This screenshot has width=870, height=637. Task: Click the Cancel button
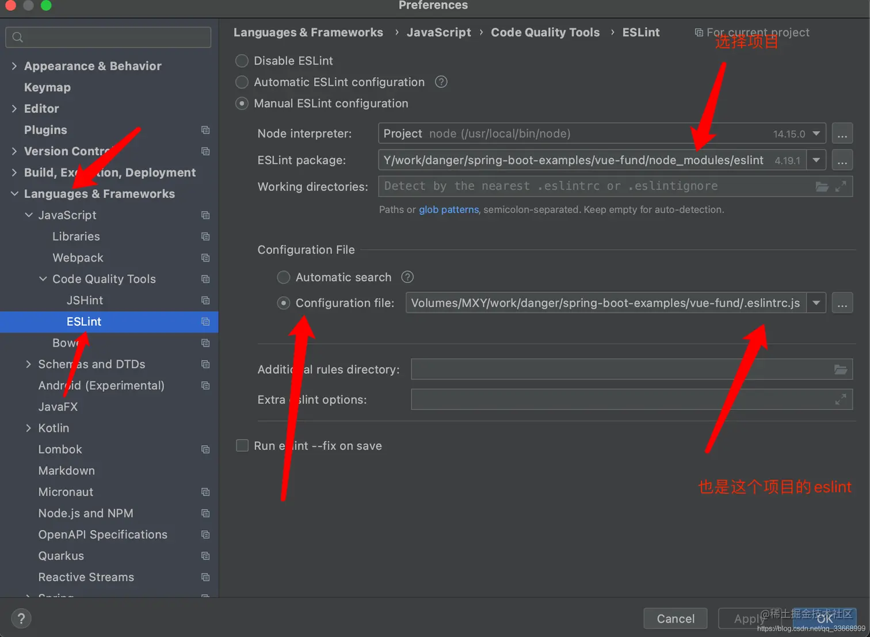pyautogui.click(x=676, y=619)
